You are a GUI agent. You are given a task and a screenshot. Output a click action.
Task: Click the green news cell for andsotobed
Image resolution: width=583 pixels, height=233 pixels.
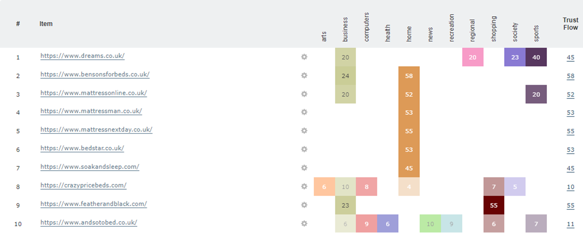[430, 224]
